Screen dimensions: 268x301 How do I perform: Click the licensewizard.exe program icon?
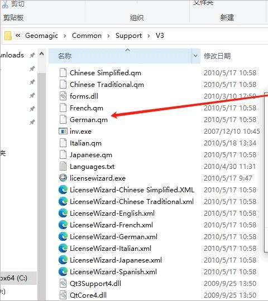(63, 178)
